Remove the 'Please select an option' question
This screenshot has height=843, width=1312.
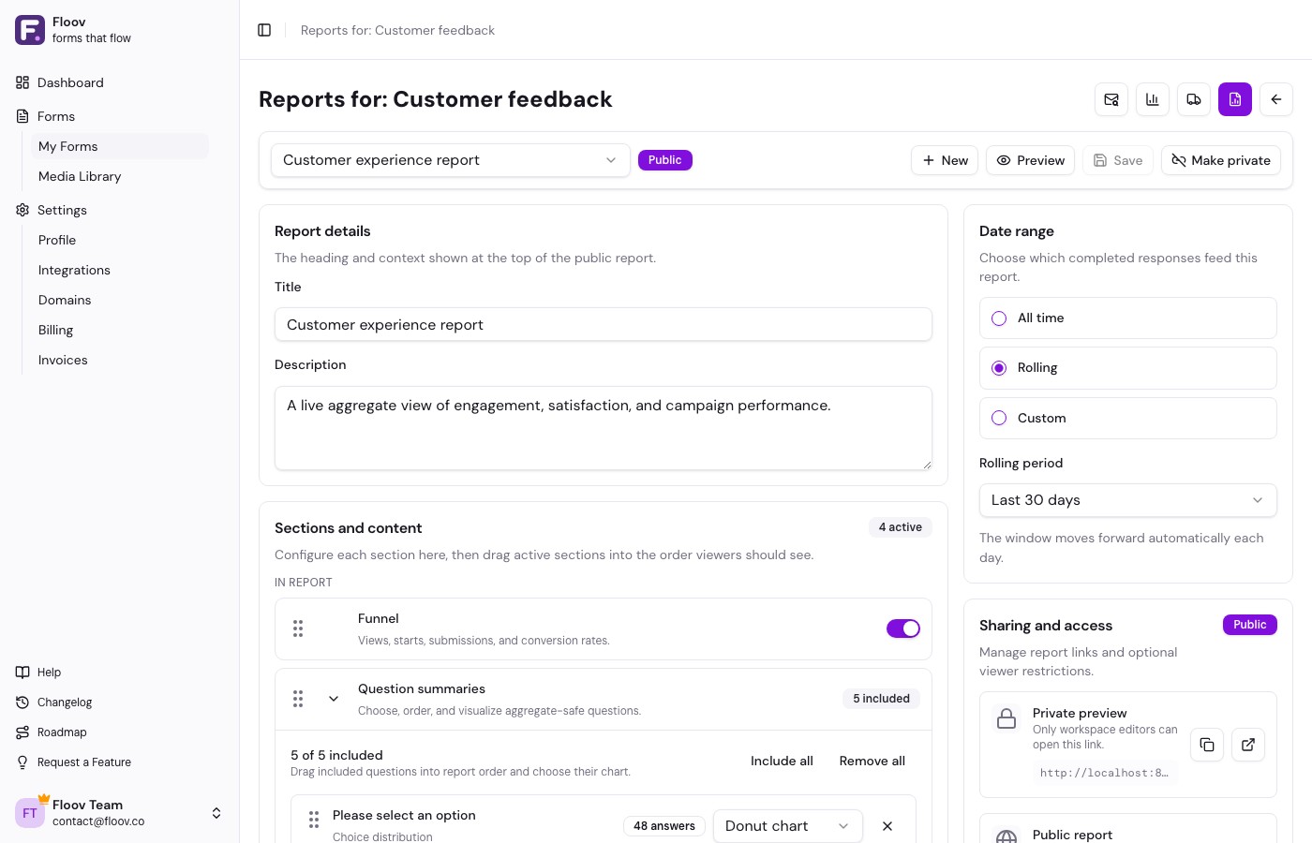coord(887,826)
